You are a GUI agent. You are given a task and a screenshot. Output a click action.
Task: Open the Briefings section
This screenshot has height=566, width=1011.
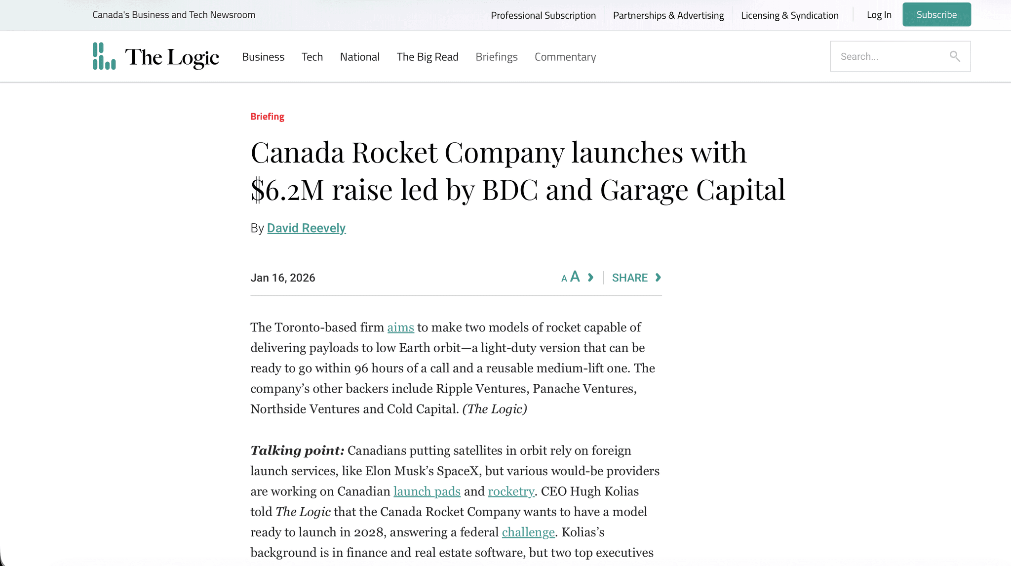coord(496,56)
